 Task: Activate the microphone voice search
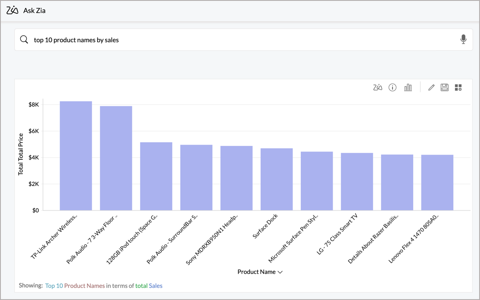point(463,40)
